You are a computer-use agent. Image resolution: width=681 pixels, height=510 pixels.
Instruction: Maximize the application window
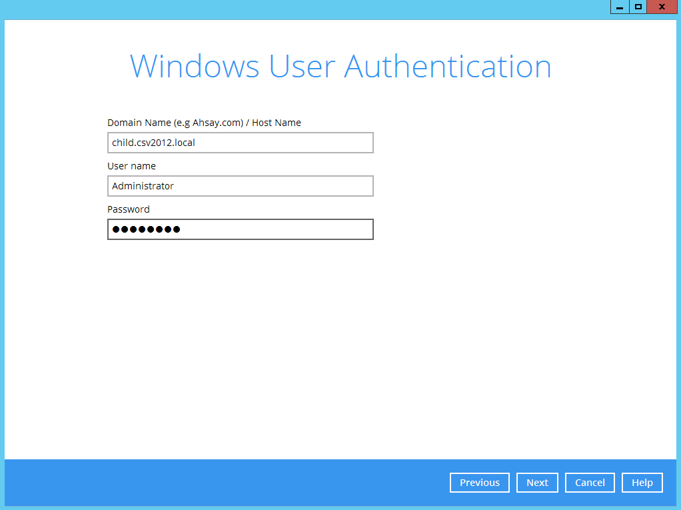pos(638,7)
